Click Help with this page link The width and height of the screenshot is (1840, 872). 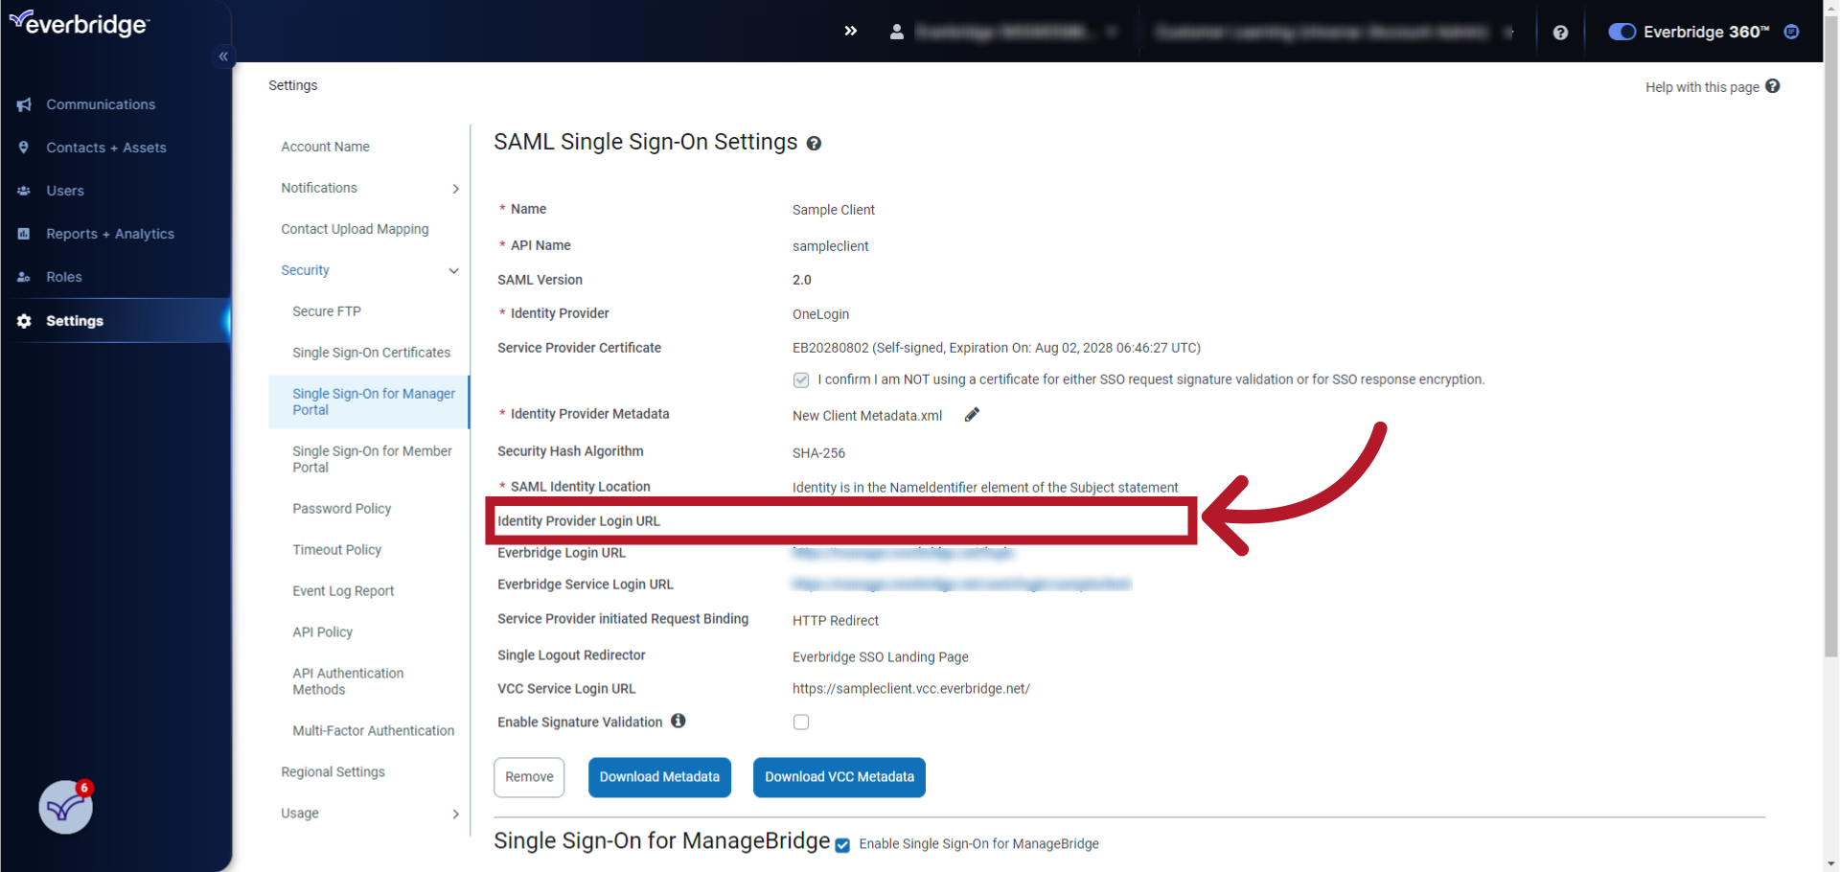pos(1702,87)
